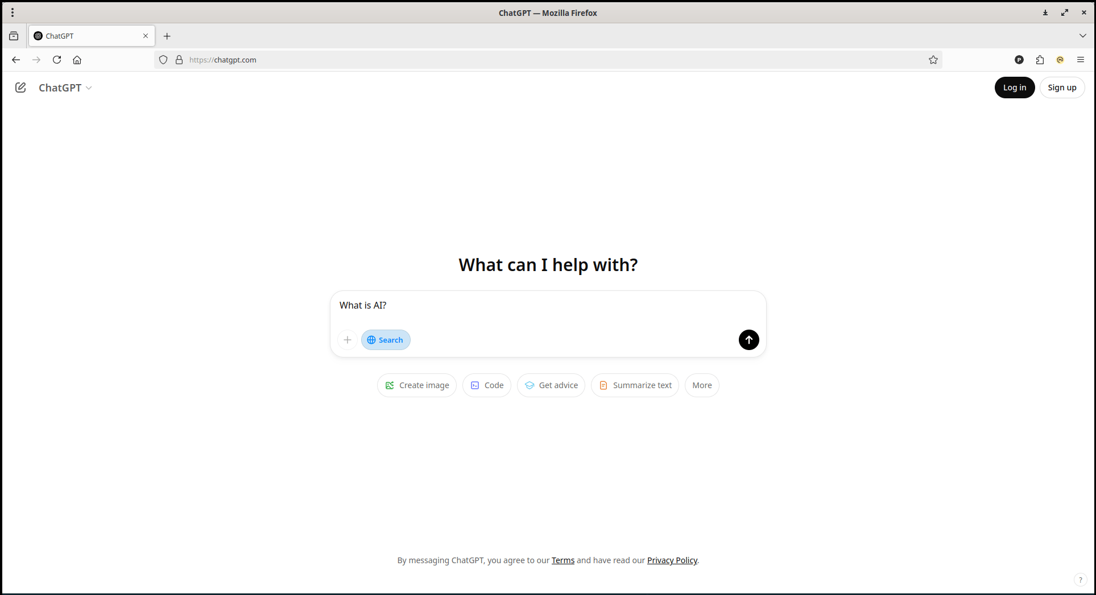This screenshot has width=1096, height=595.
Task: Send the message with the arrow icon
Action: pos(748,339)
